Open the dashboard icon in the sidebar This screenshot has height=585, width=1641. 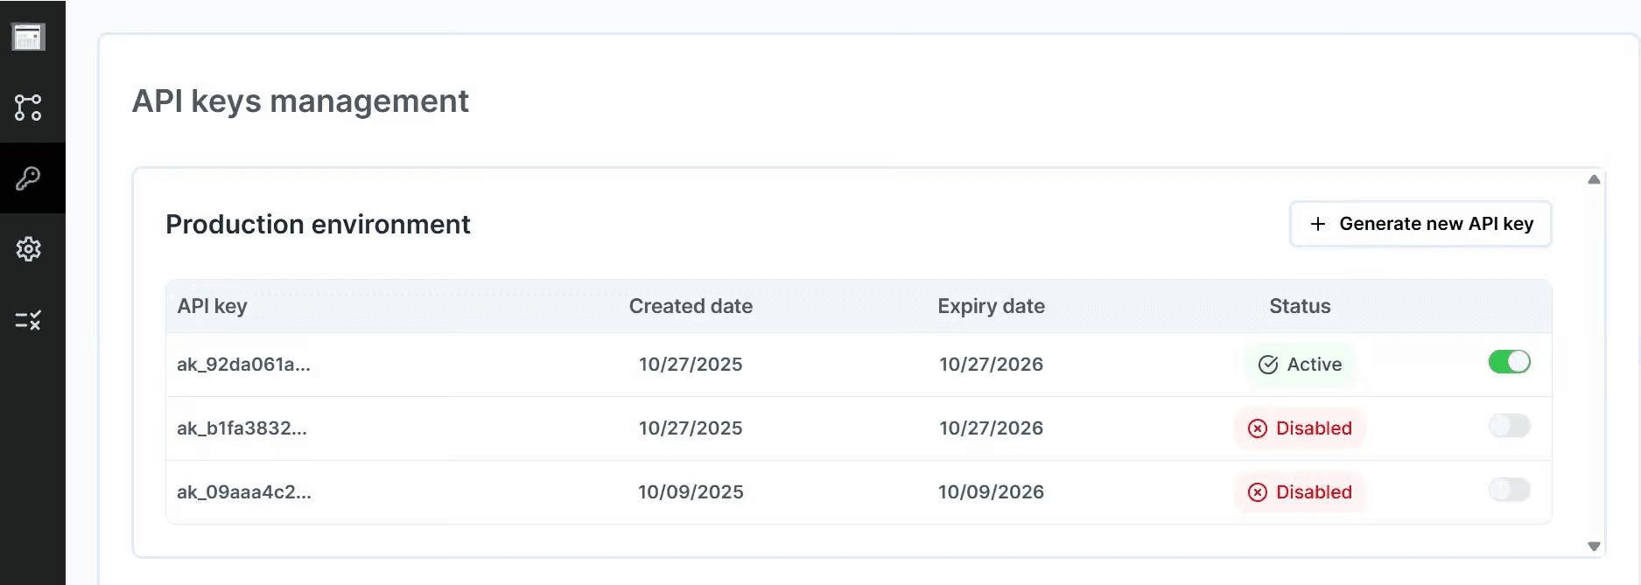point(28,37)
